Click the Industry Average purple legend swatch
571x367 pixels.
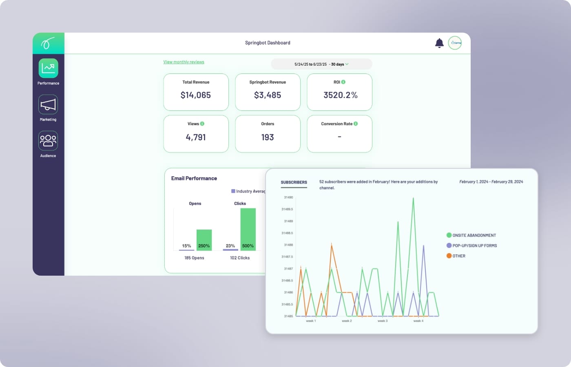coord(233,191)
